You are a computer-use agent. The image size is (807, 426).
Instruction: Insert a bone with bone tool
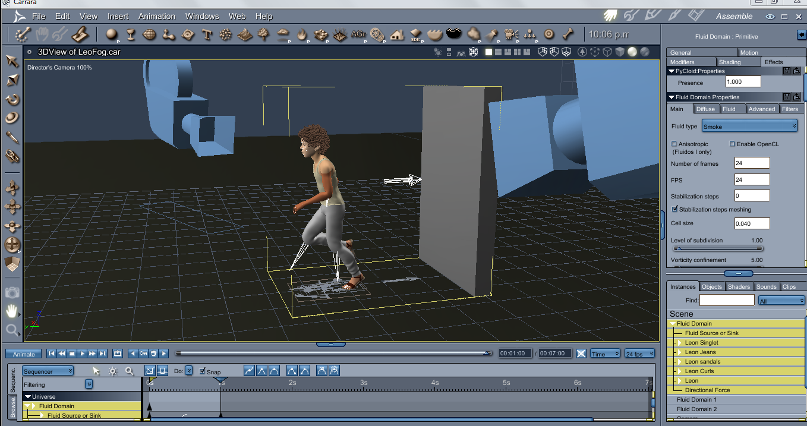[569, 34]
